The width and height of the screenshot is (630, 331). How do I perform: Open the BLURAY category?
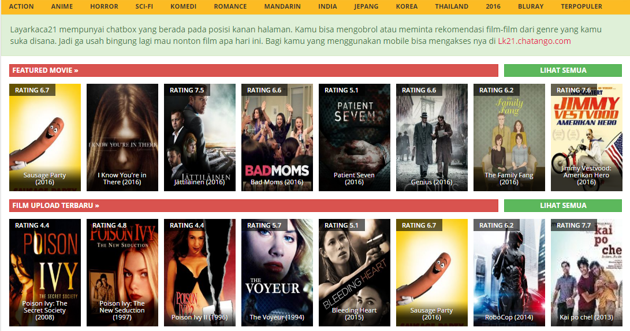531,6
